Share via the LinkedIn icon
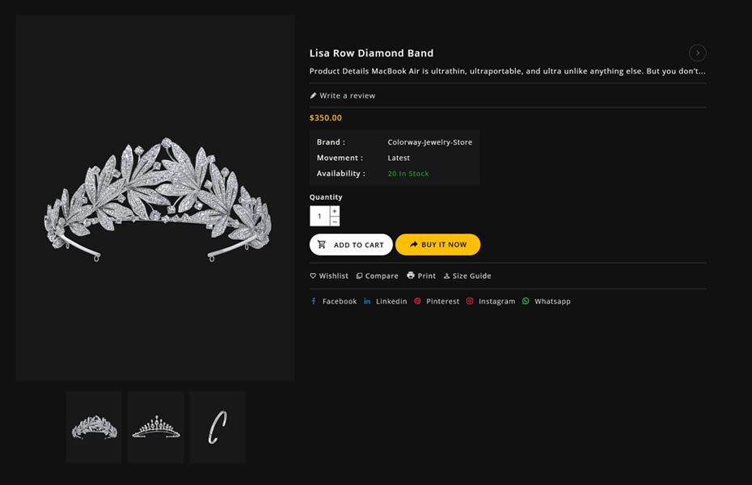Viewport: 752px width, 485px height. (x=367, y=301)
